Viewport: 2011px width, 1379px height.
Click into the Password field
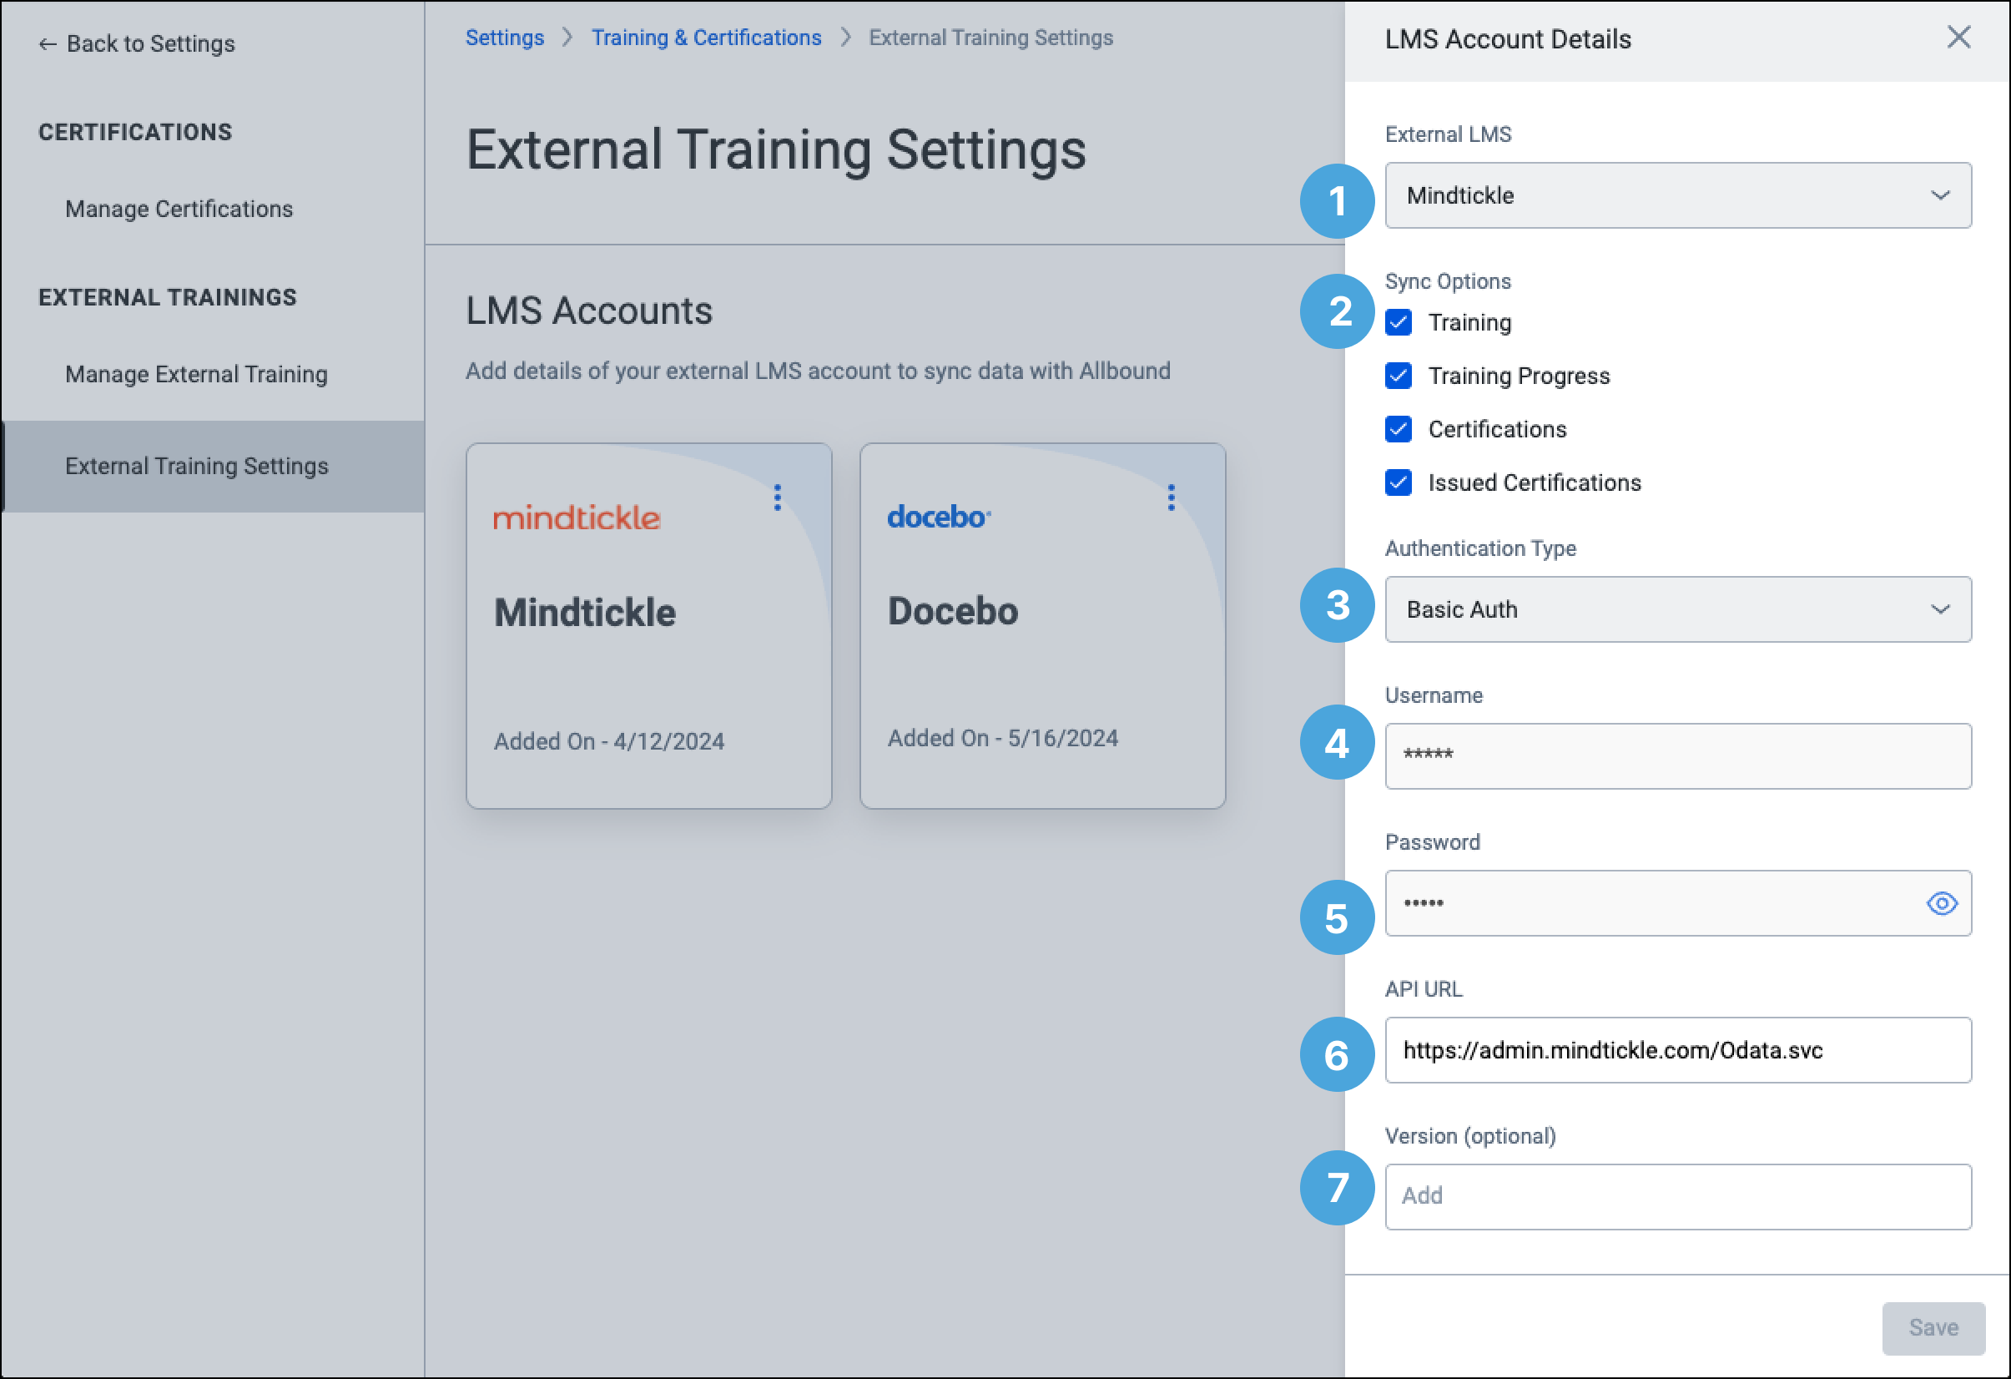coord(1678,904)
